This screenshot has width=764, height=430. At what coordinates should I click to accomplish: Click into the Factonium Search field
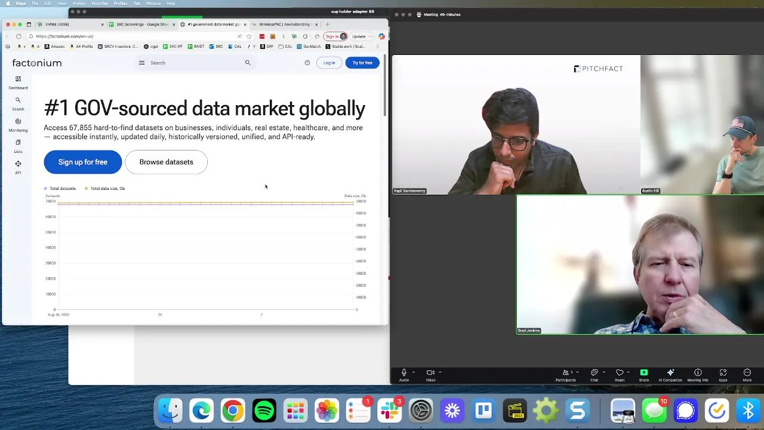pyautogui.click(x=196, y=63)
